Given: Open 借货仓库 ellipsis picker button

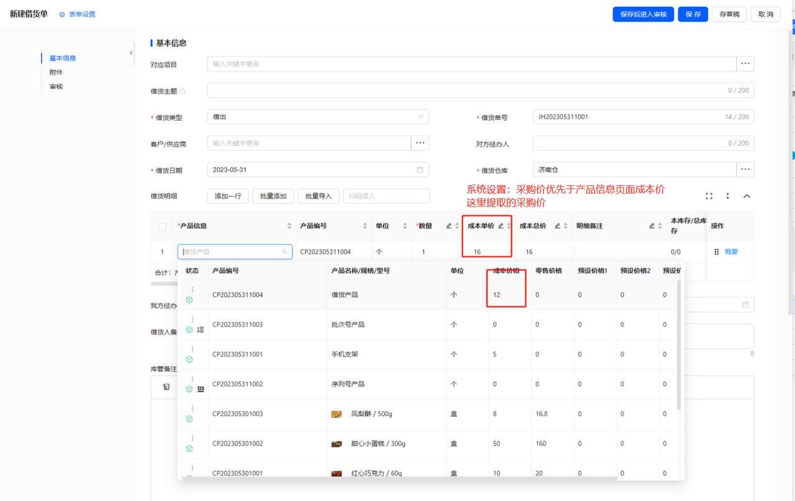Looking at the screenshot, I should click(745, 170).
